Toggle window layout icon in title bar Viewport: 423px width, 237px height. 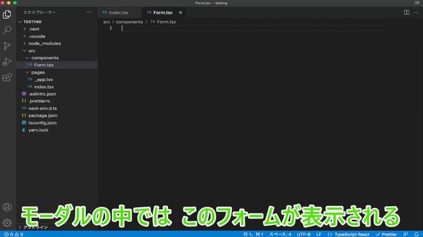tap(417, 3)
